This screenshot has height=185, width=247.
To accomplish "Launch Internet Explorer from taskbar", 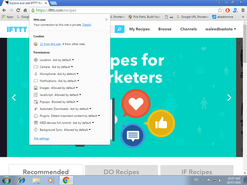I will point(22,180).
